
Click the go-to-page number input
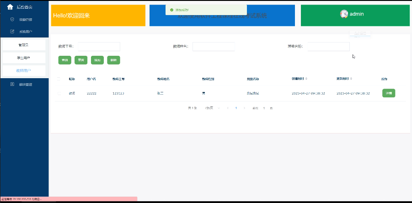pyautogui.click(x=264, y=108)
